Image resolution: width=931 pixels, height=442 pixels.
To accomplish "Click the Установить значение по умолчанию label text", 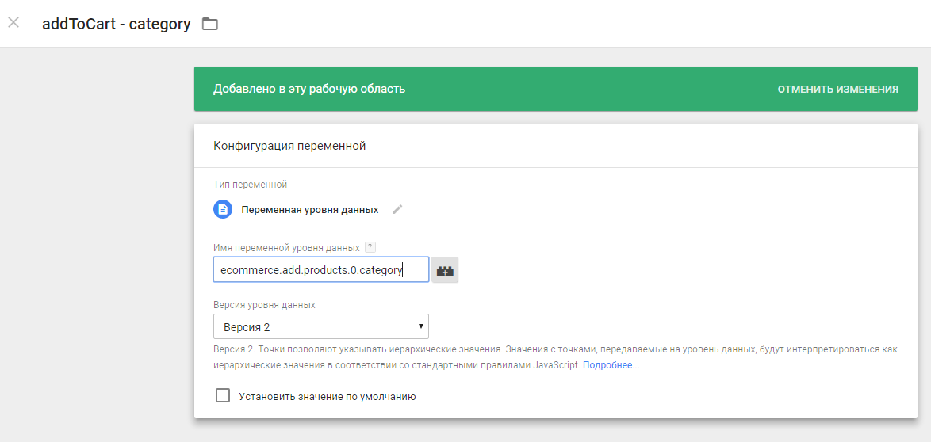I will click(x=328, y=396).
